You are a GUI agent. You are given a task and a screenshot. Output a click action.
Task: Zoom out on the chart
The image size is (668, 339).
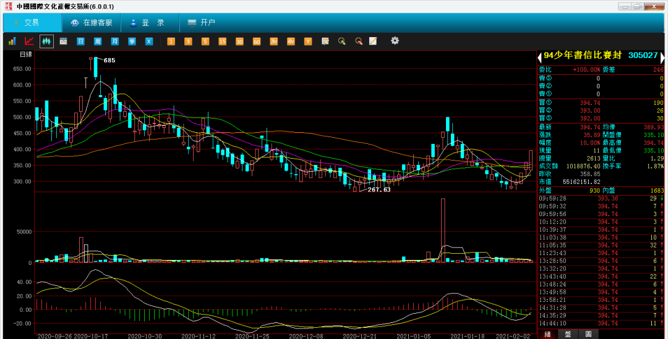coord(359,41)
